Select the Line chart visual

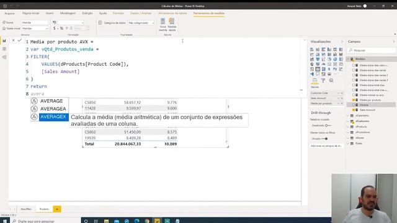coord(312,55)
